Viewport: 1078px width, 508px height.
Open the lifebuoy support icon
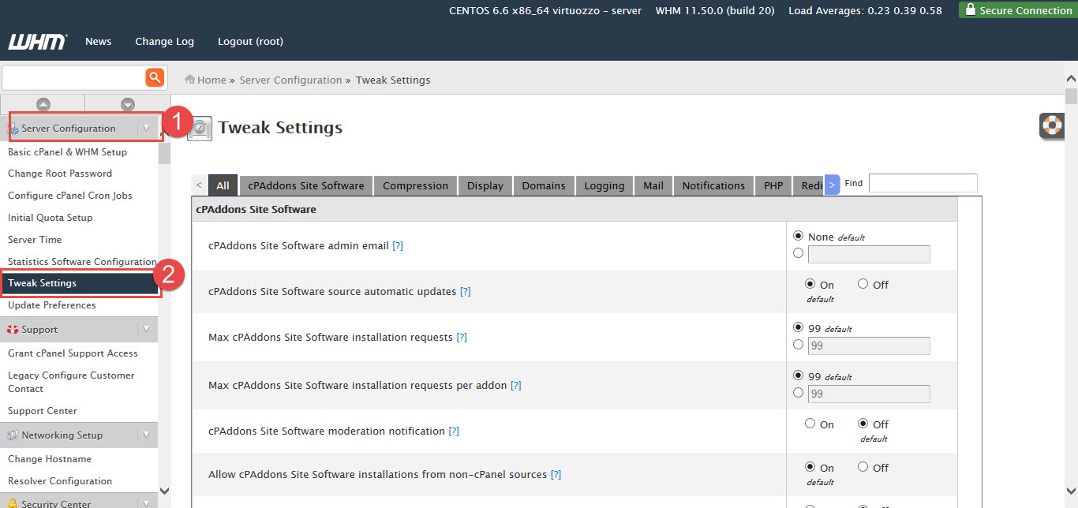1051,125
